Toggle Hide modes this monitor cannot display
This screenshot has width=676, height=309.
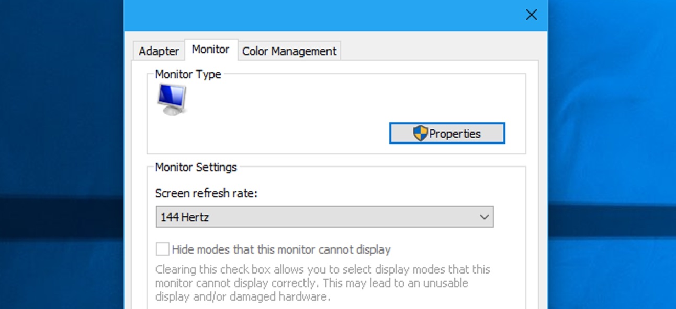(x=162, y=249)
